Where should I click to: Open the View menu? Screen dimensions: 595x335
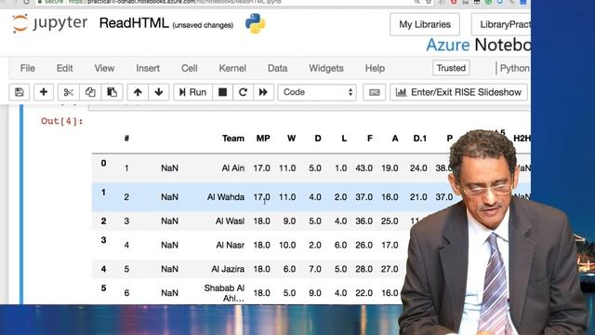pos(104,68)
